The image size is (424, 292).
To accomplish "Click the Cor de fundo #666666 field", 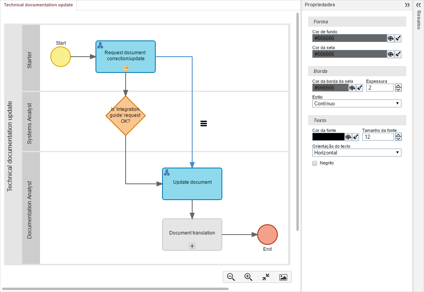I will pyautogui.click(x=350, y=38).
